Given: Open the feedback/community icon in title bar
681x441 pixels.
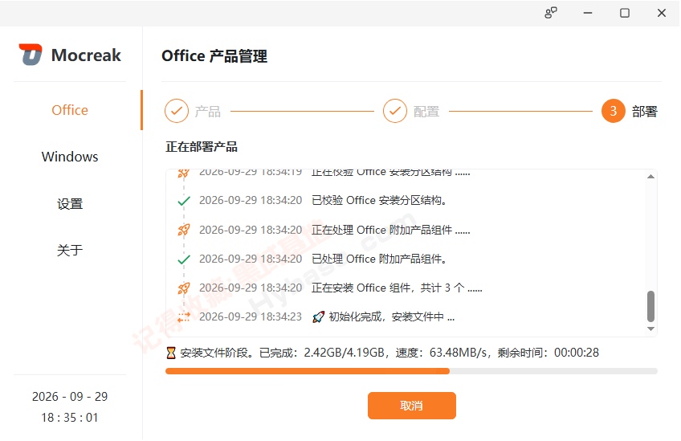Looking at the screenshot, I should 551,13.
